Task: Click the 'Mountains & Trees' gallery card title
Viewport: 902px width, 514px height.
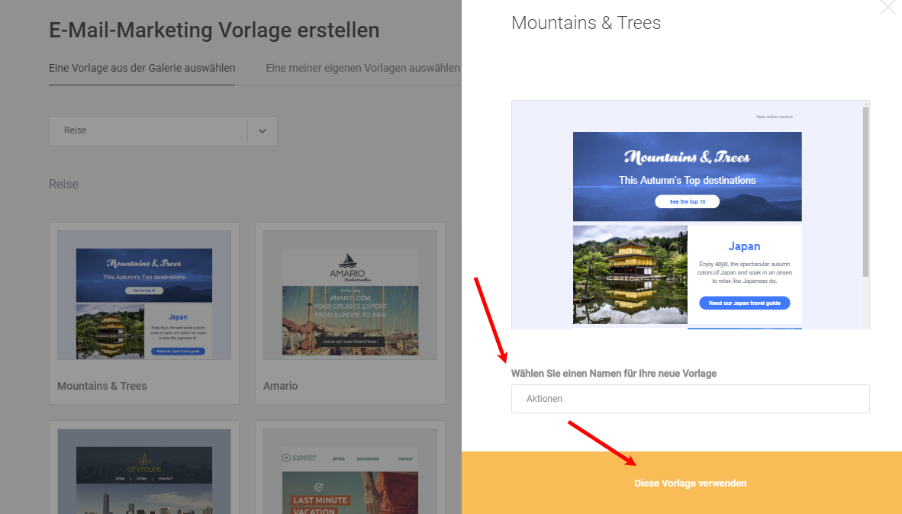Action: point(102,386)
